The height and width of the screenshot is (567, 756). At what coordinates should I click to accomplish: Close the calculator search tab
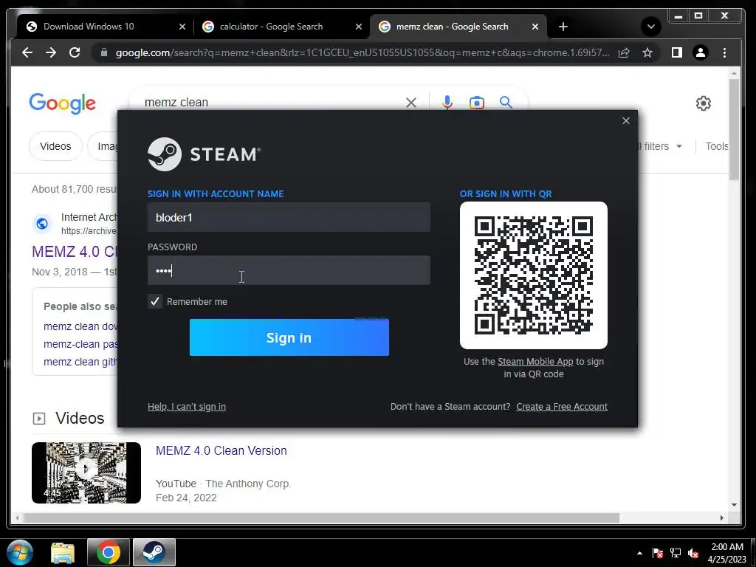pyautogui.click(x=359, y=27)
